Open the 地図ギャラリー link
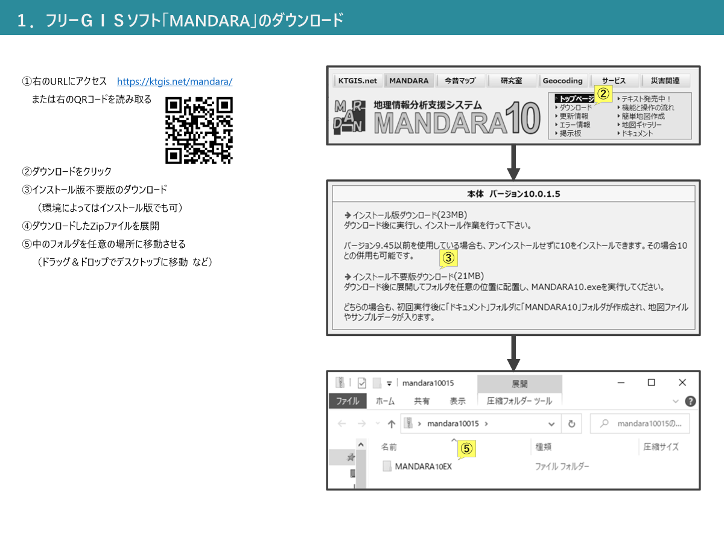The height and width of the screenshot is (543, 724). pyautogui.click(x=640, y=125)
